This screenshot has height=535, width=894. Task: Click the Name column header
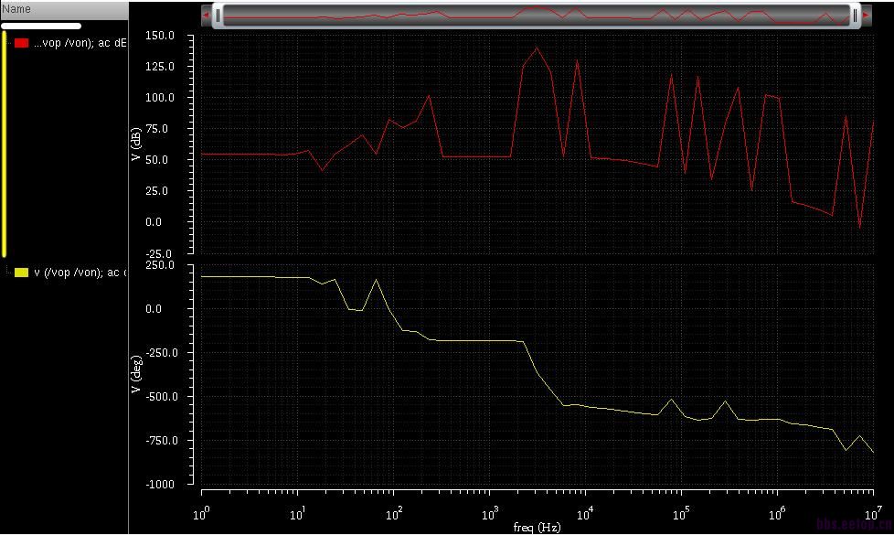(64, 9)
